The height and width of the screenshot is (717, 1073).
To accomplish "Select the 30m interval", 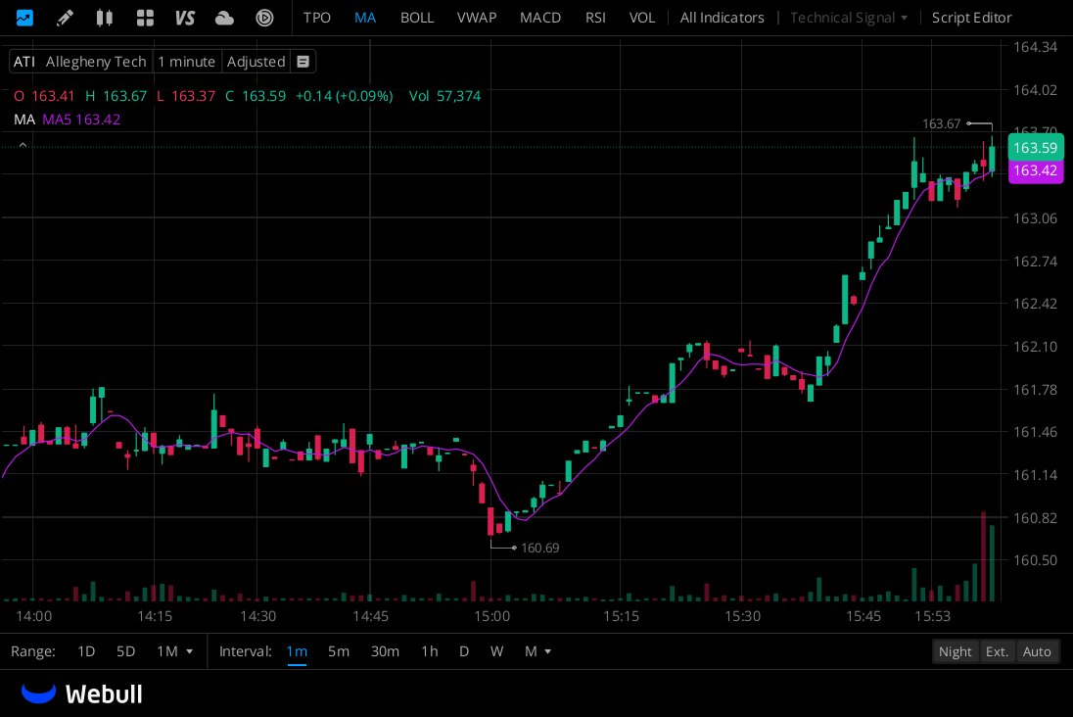I will coord(386,651).
